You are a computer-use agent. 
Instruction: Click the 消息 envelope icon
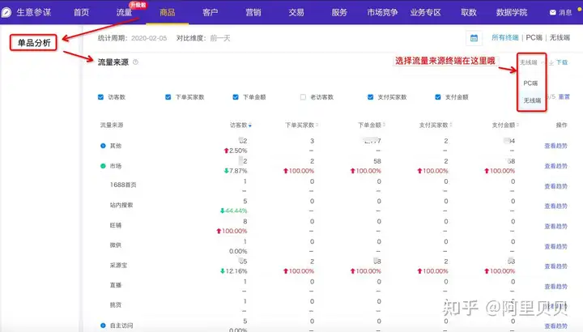(553, 13)
